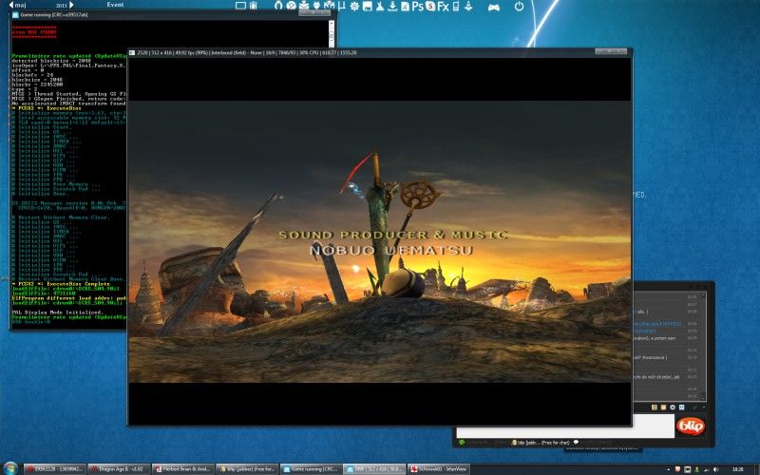The height and width of the screenshot is (475, 760).
Task: Click the plug icon in top dock
Action: click(316, 6)
